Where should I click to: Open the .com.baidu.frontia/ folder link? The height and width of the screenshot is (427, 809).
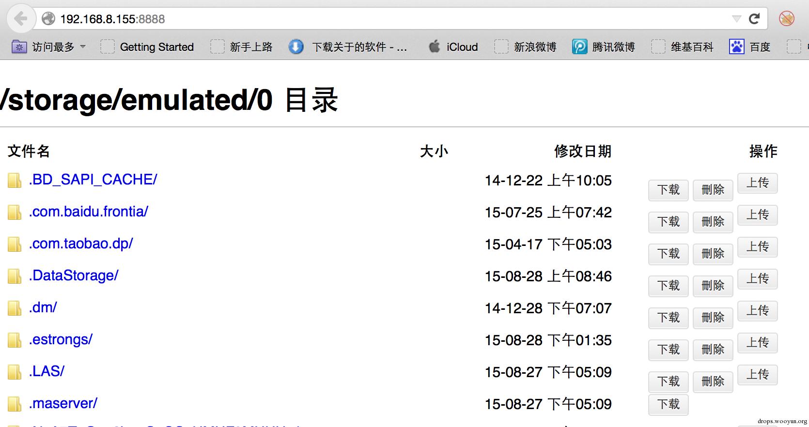[88, 212]
